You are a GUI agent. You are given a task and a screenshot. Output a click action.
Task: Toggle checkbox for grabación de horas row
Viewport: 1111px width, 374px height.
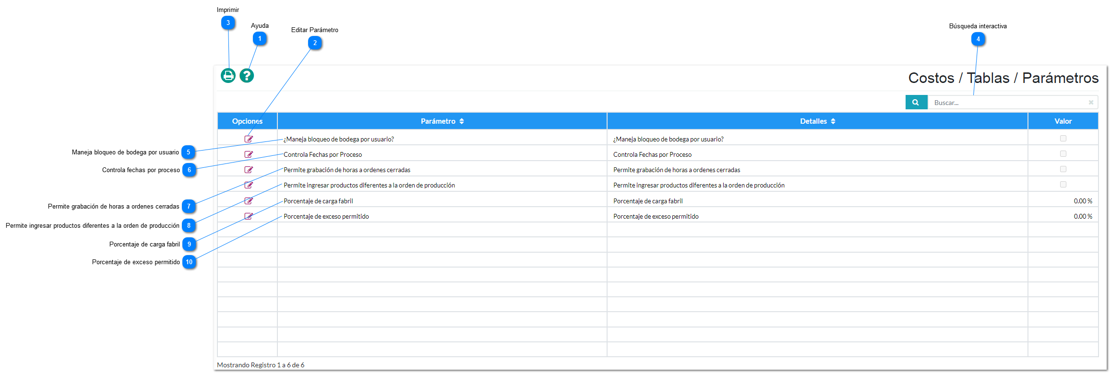pyautogui.click(x=1063, y=169)
